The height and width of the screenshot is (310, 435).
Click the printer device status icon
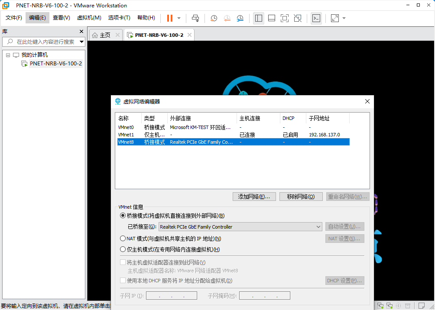tap(407, 306)
